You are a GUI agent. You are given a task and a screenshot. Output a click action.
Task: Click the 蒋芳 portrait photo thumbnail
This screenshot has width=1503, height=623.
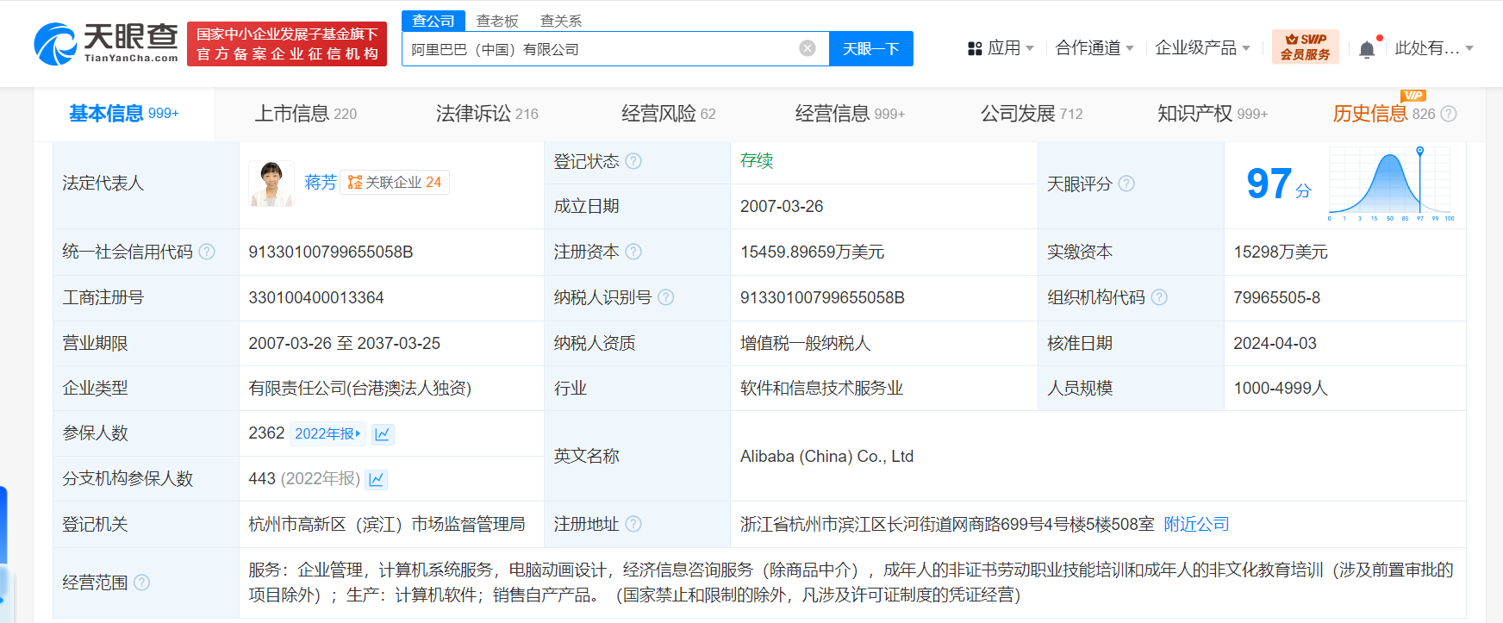pos(271,184)
